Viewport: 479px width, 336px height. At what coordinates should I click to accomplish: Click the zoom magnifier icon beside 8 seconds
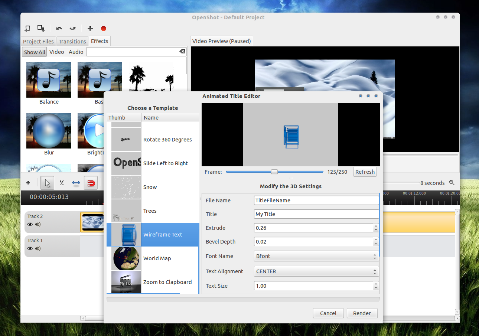[452, 183]
